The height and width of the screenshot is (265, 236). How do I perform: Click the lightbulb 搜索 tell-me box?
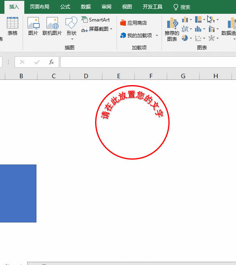(182, 7)
